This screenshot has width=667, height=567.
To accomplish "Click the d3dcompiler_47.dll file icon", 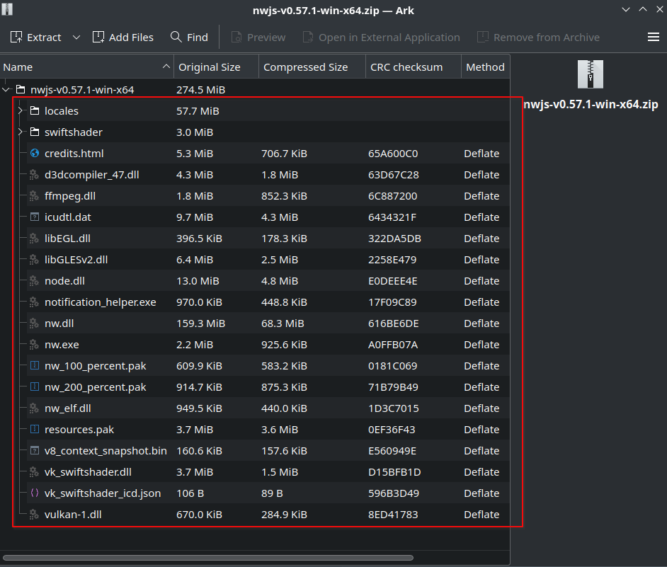I will coord(35,174).
